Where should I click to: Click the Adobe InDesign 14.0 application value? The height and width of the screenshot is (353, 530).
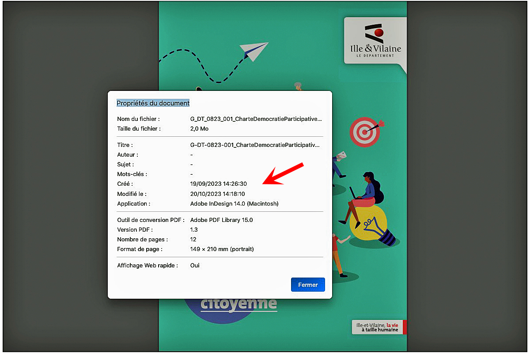(x=234, y=204)
